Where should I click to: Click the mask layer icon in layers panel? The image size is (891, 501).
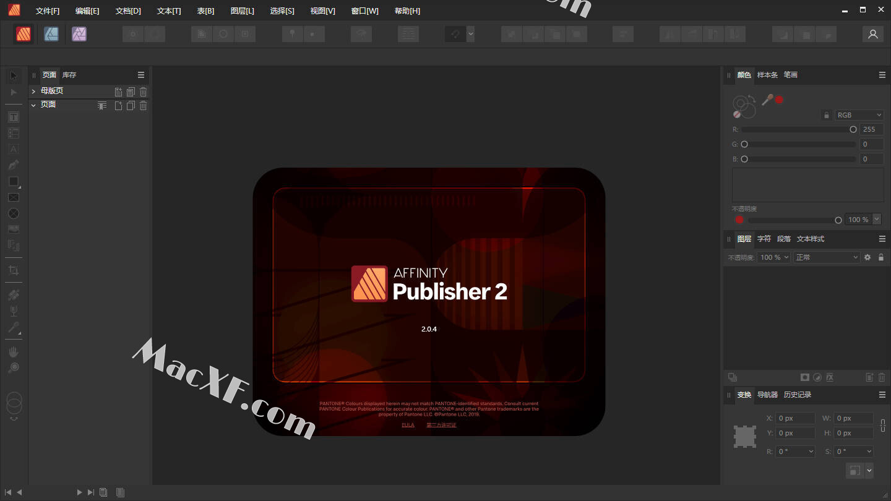805,377
